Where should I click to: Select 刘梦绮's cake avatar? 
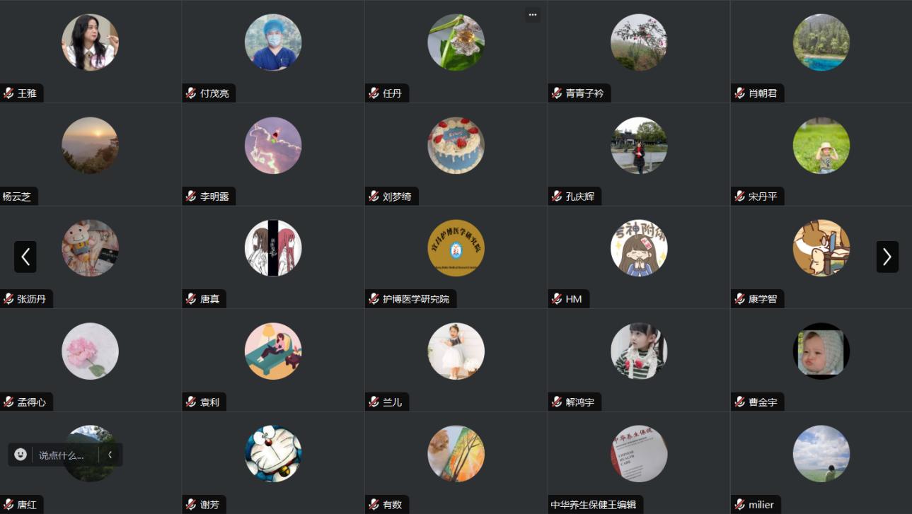(x=456, y=146)
